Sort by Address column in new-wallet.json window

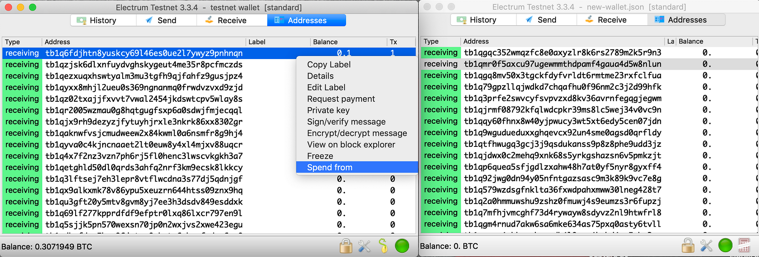click(x=562, y=41)
